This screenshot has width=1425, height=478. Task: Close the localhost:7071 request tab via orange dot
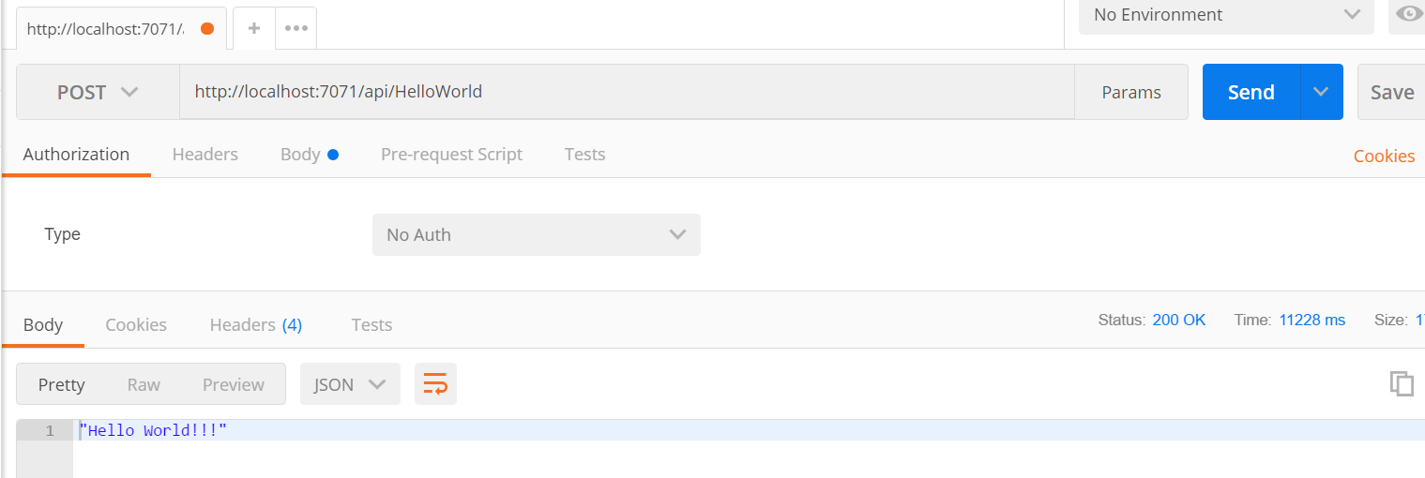(x=207, y=28)
